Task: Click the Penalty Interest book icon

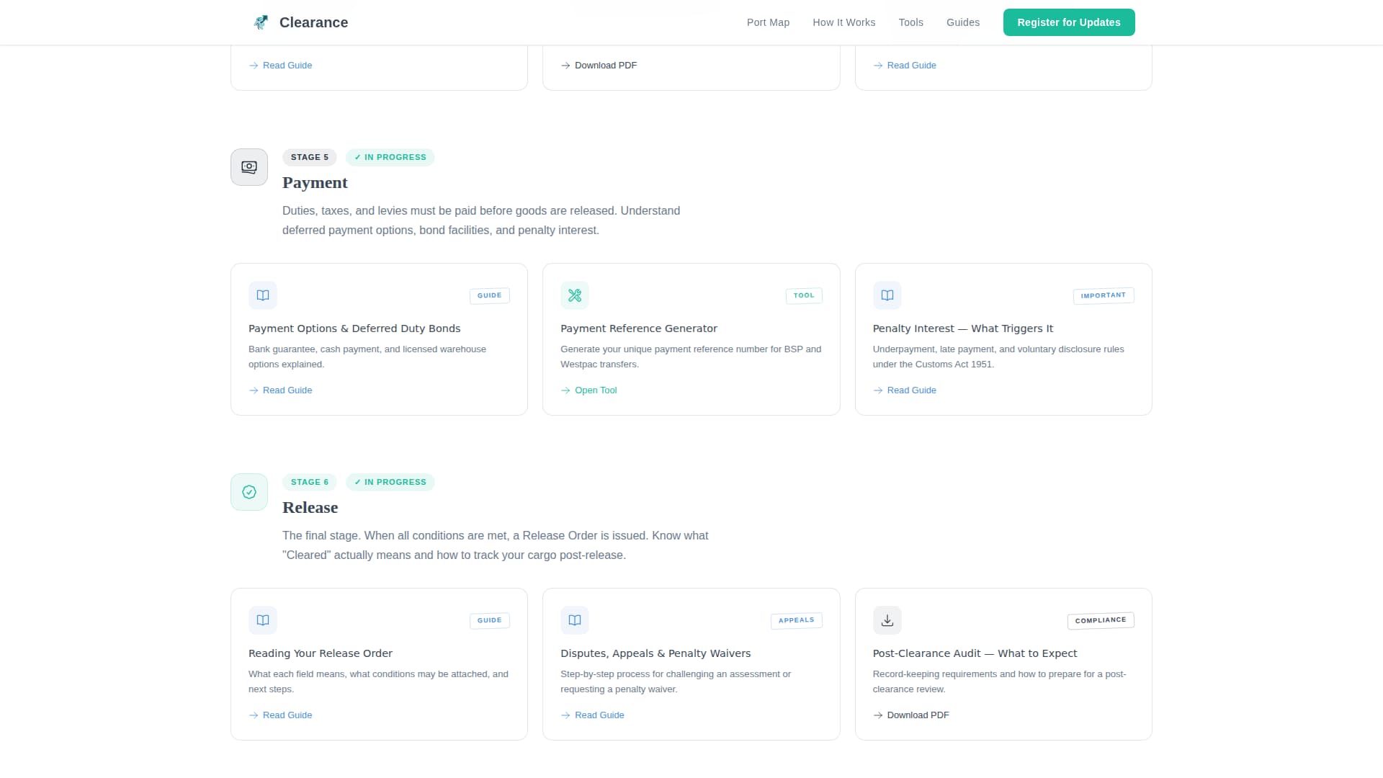Action: 887,295
